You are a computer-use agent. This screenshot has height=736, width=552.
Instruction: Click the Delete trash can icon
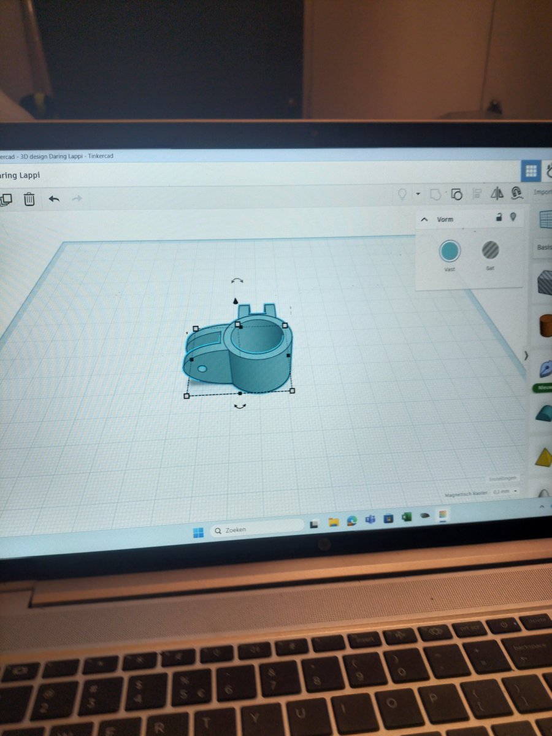pos(29,199)
